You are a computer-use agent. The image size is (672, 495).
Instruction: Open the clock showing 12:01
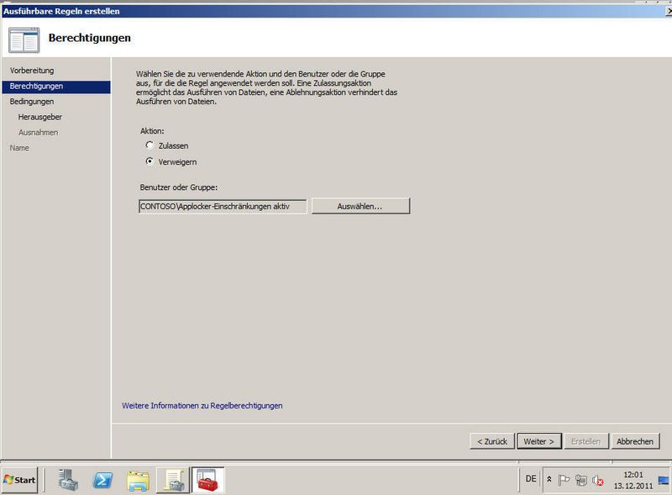click(633, 480)
